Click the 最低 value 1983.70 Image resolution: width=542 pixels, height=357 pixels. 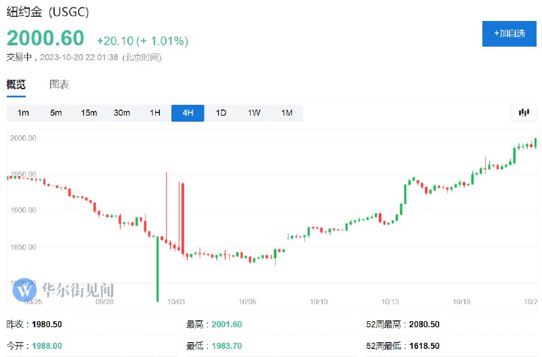226,346
